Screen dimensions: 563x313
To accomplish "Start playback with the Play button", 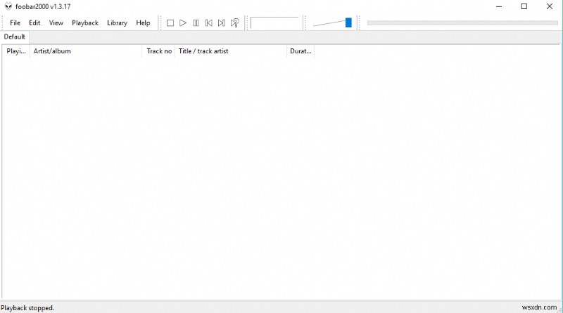I will (x=183, y=23).
